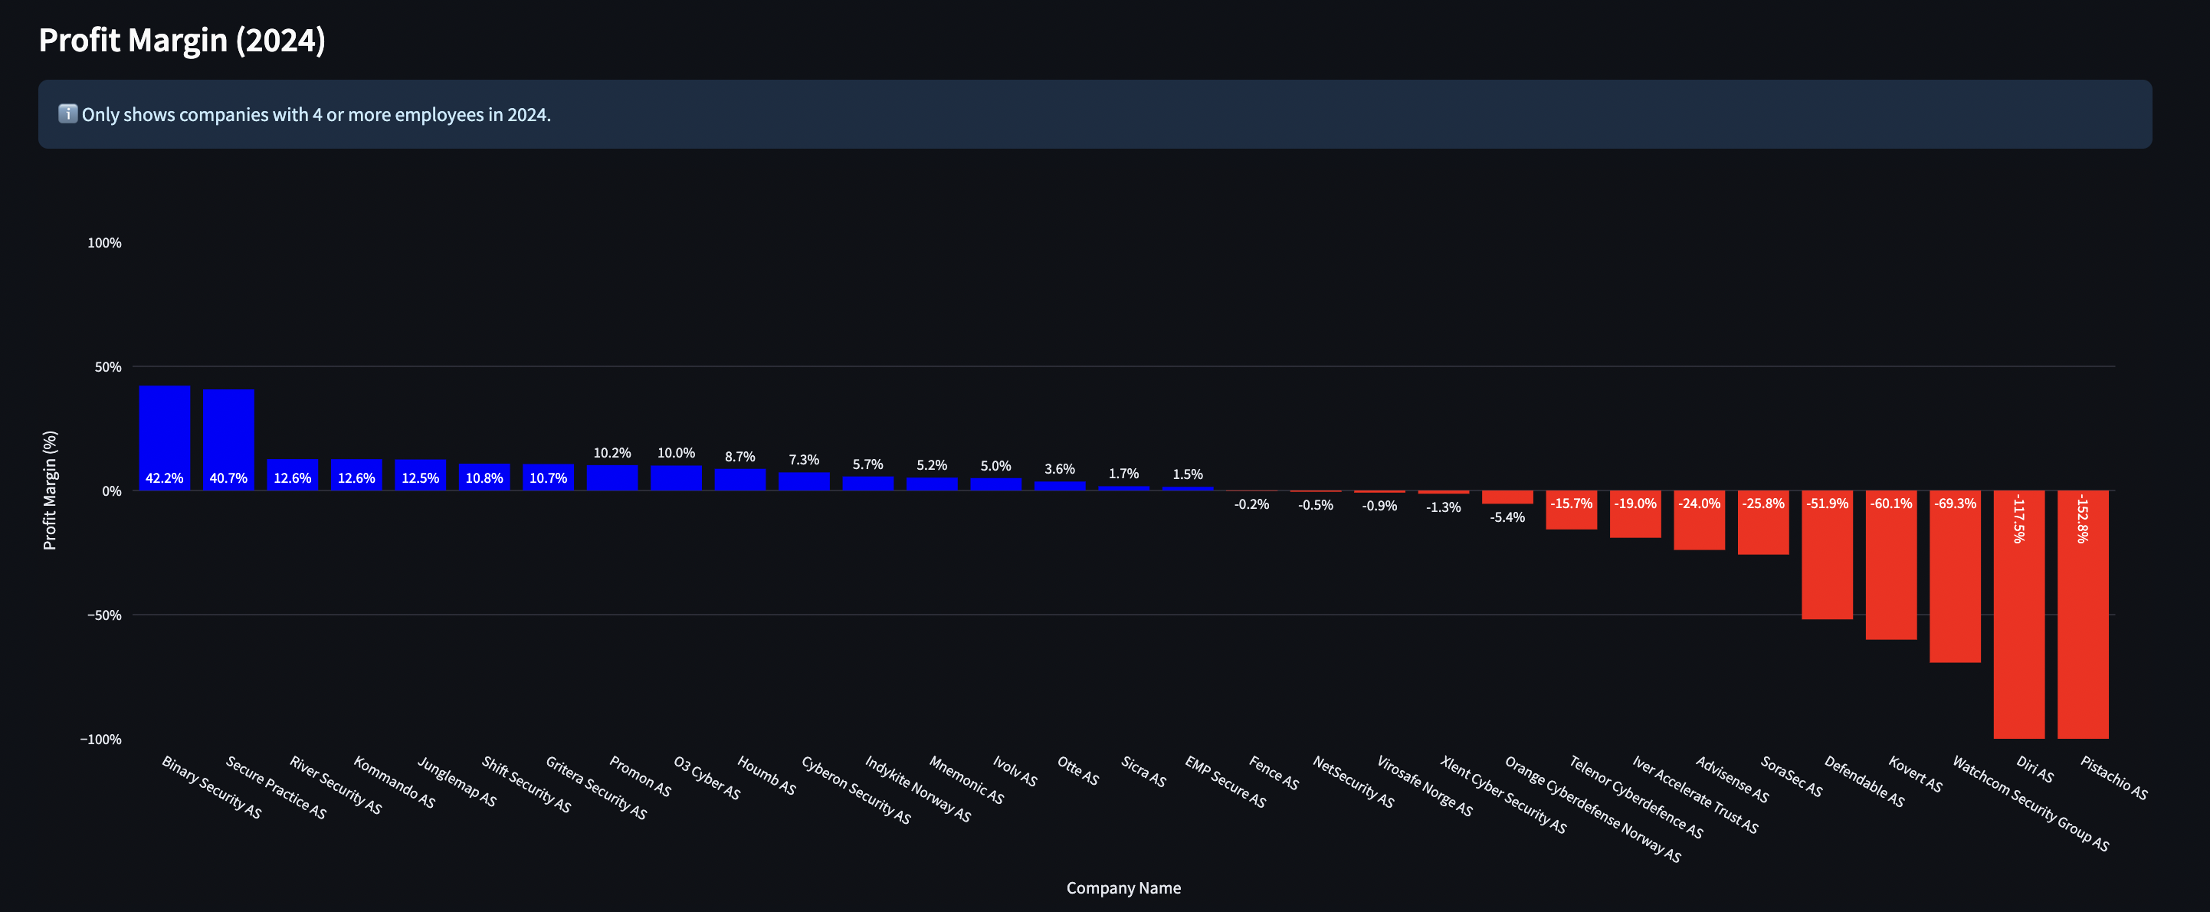Select the Diri AS -117.5% bar

2018,615
